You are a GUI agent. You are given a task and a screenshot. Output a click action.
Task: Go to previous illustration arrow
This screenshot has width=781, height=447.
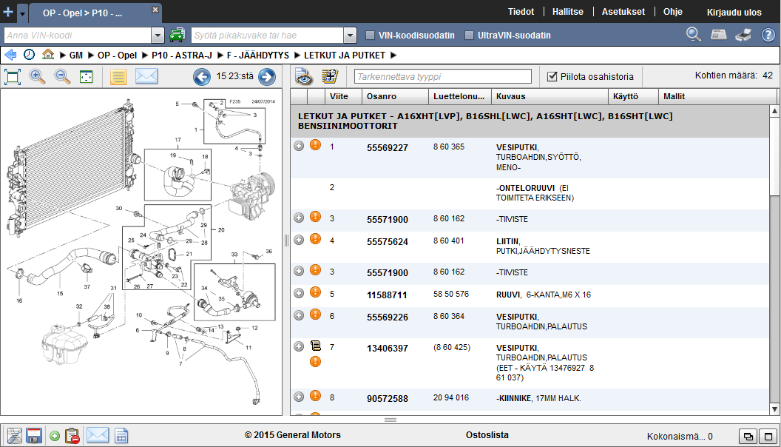point(202,77)
